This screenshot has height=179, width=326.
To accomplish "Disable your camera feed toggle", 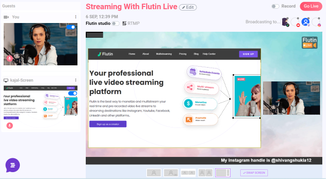I will [x=71, y=27].
